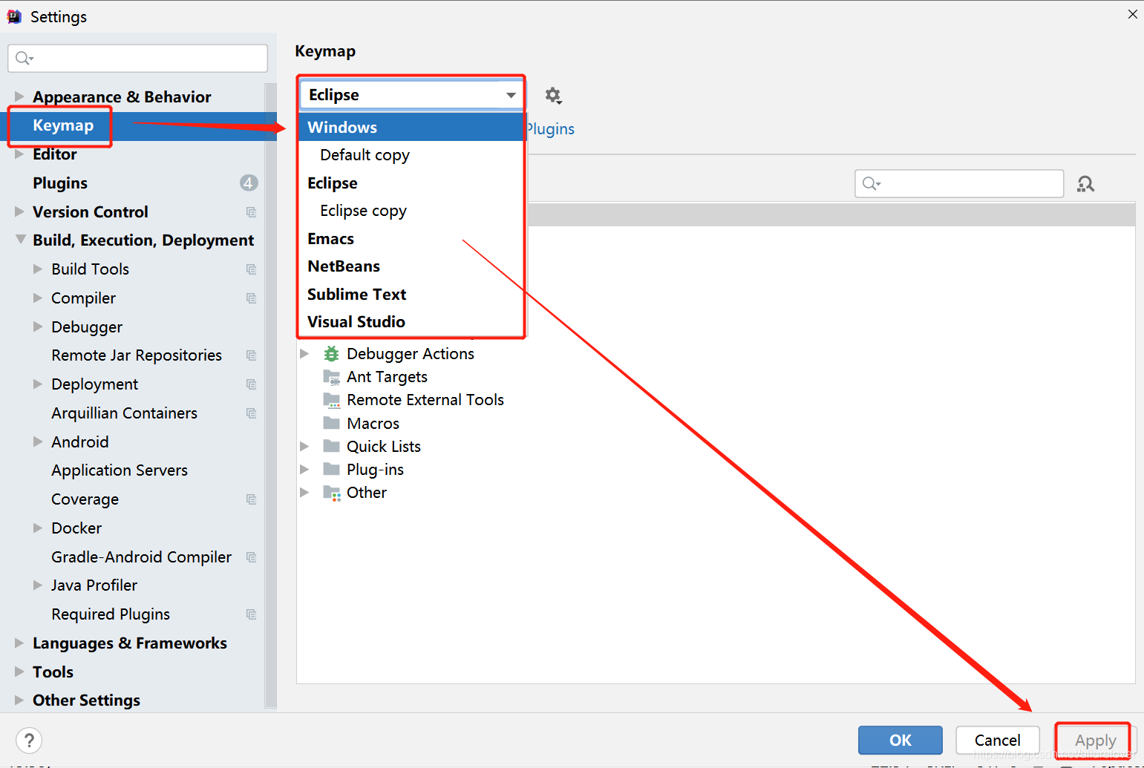Screen dimensions: 1144x768
Task: Click the Remote External Tools folder icon
Action: point(332,400)
